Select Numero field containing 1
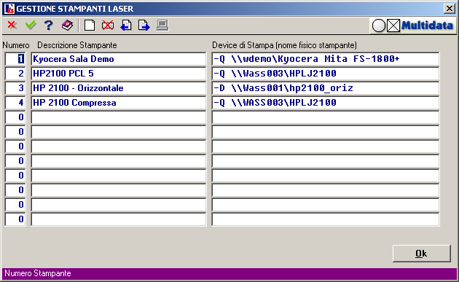Viewport: 459px width, 282px height. coord(15,59)
